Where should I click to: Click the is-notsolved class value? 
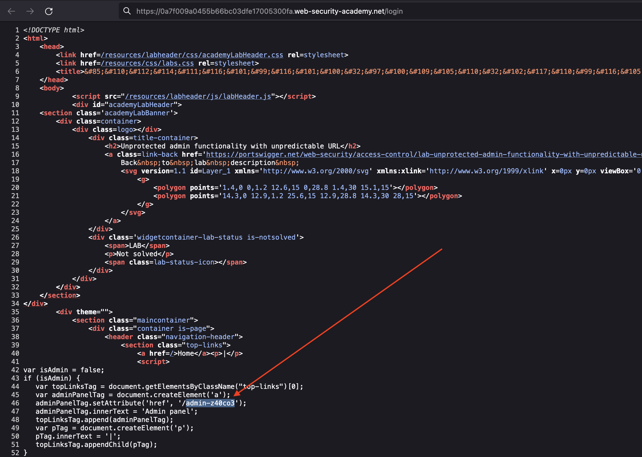pos(271,237)
